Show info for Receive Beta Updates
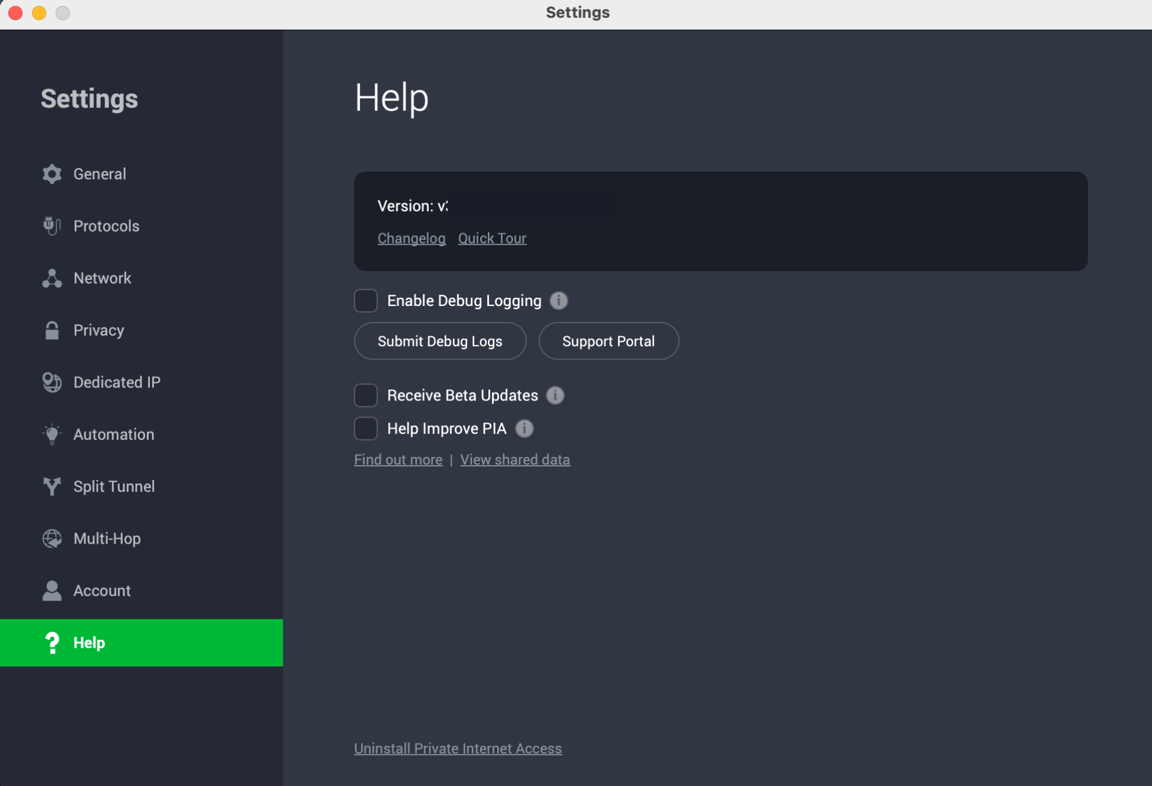Image resolution: width=1152 pixels, height=786 pixels. click(x=555, y=395)
